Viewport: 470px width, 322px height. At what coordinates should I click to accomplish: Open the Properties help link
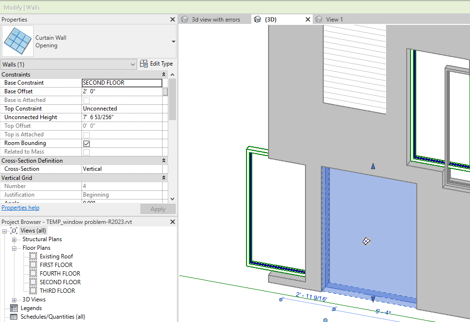click(x=21, y=208)
